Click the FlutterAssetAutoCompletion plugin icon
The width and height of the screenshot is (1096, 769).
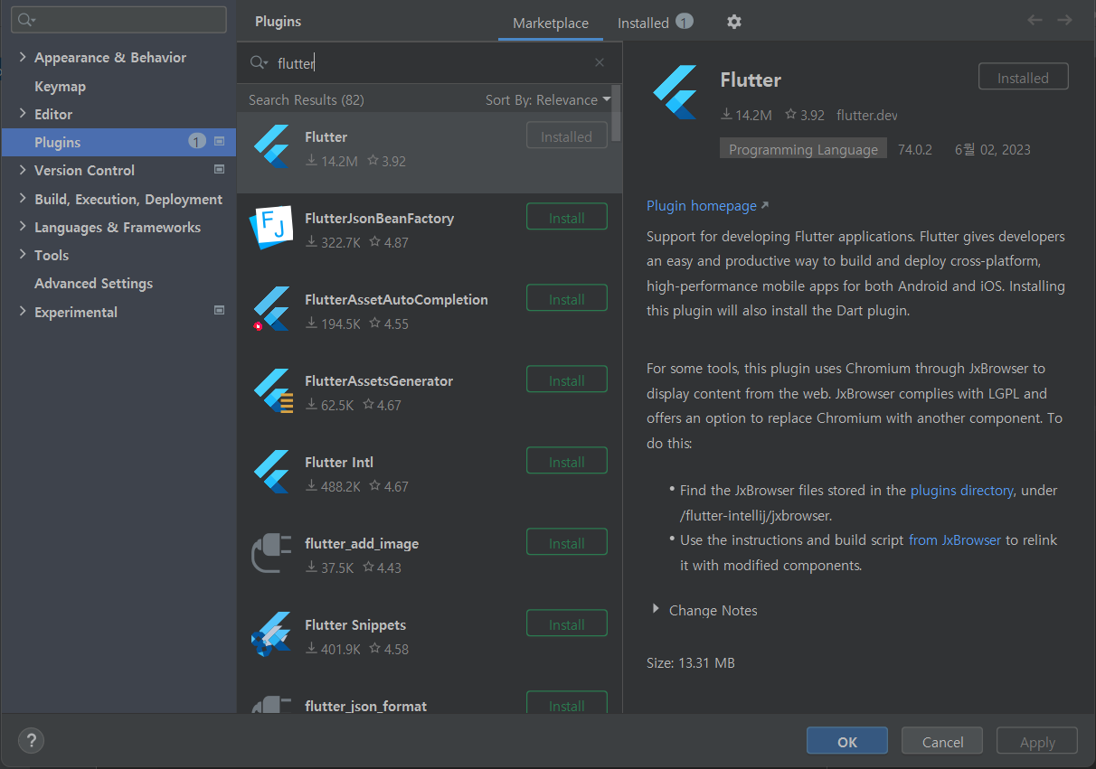pyautogui.click(x=271, y=308)
